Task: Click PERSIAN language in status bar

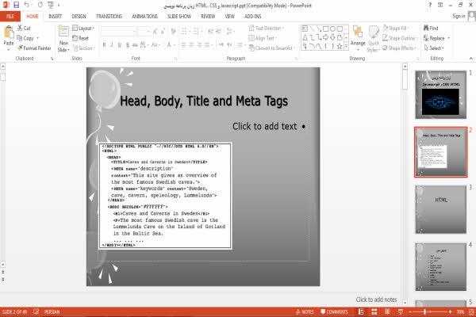Action: tap(52, 311)
